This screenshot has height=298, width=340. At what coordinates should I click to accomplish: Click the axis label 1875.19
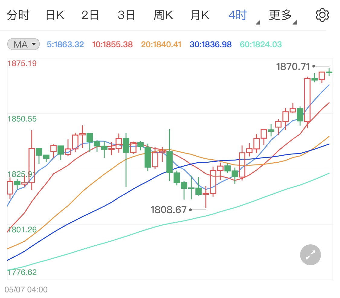pyautogui.click(x=22, y=64)
